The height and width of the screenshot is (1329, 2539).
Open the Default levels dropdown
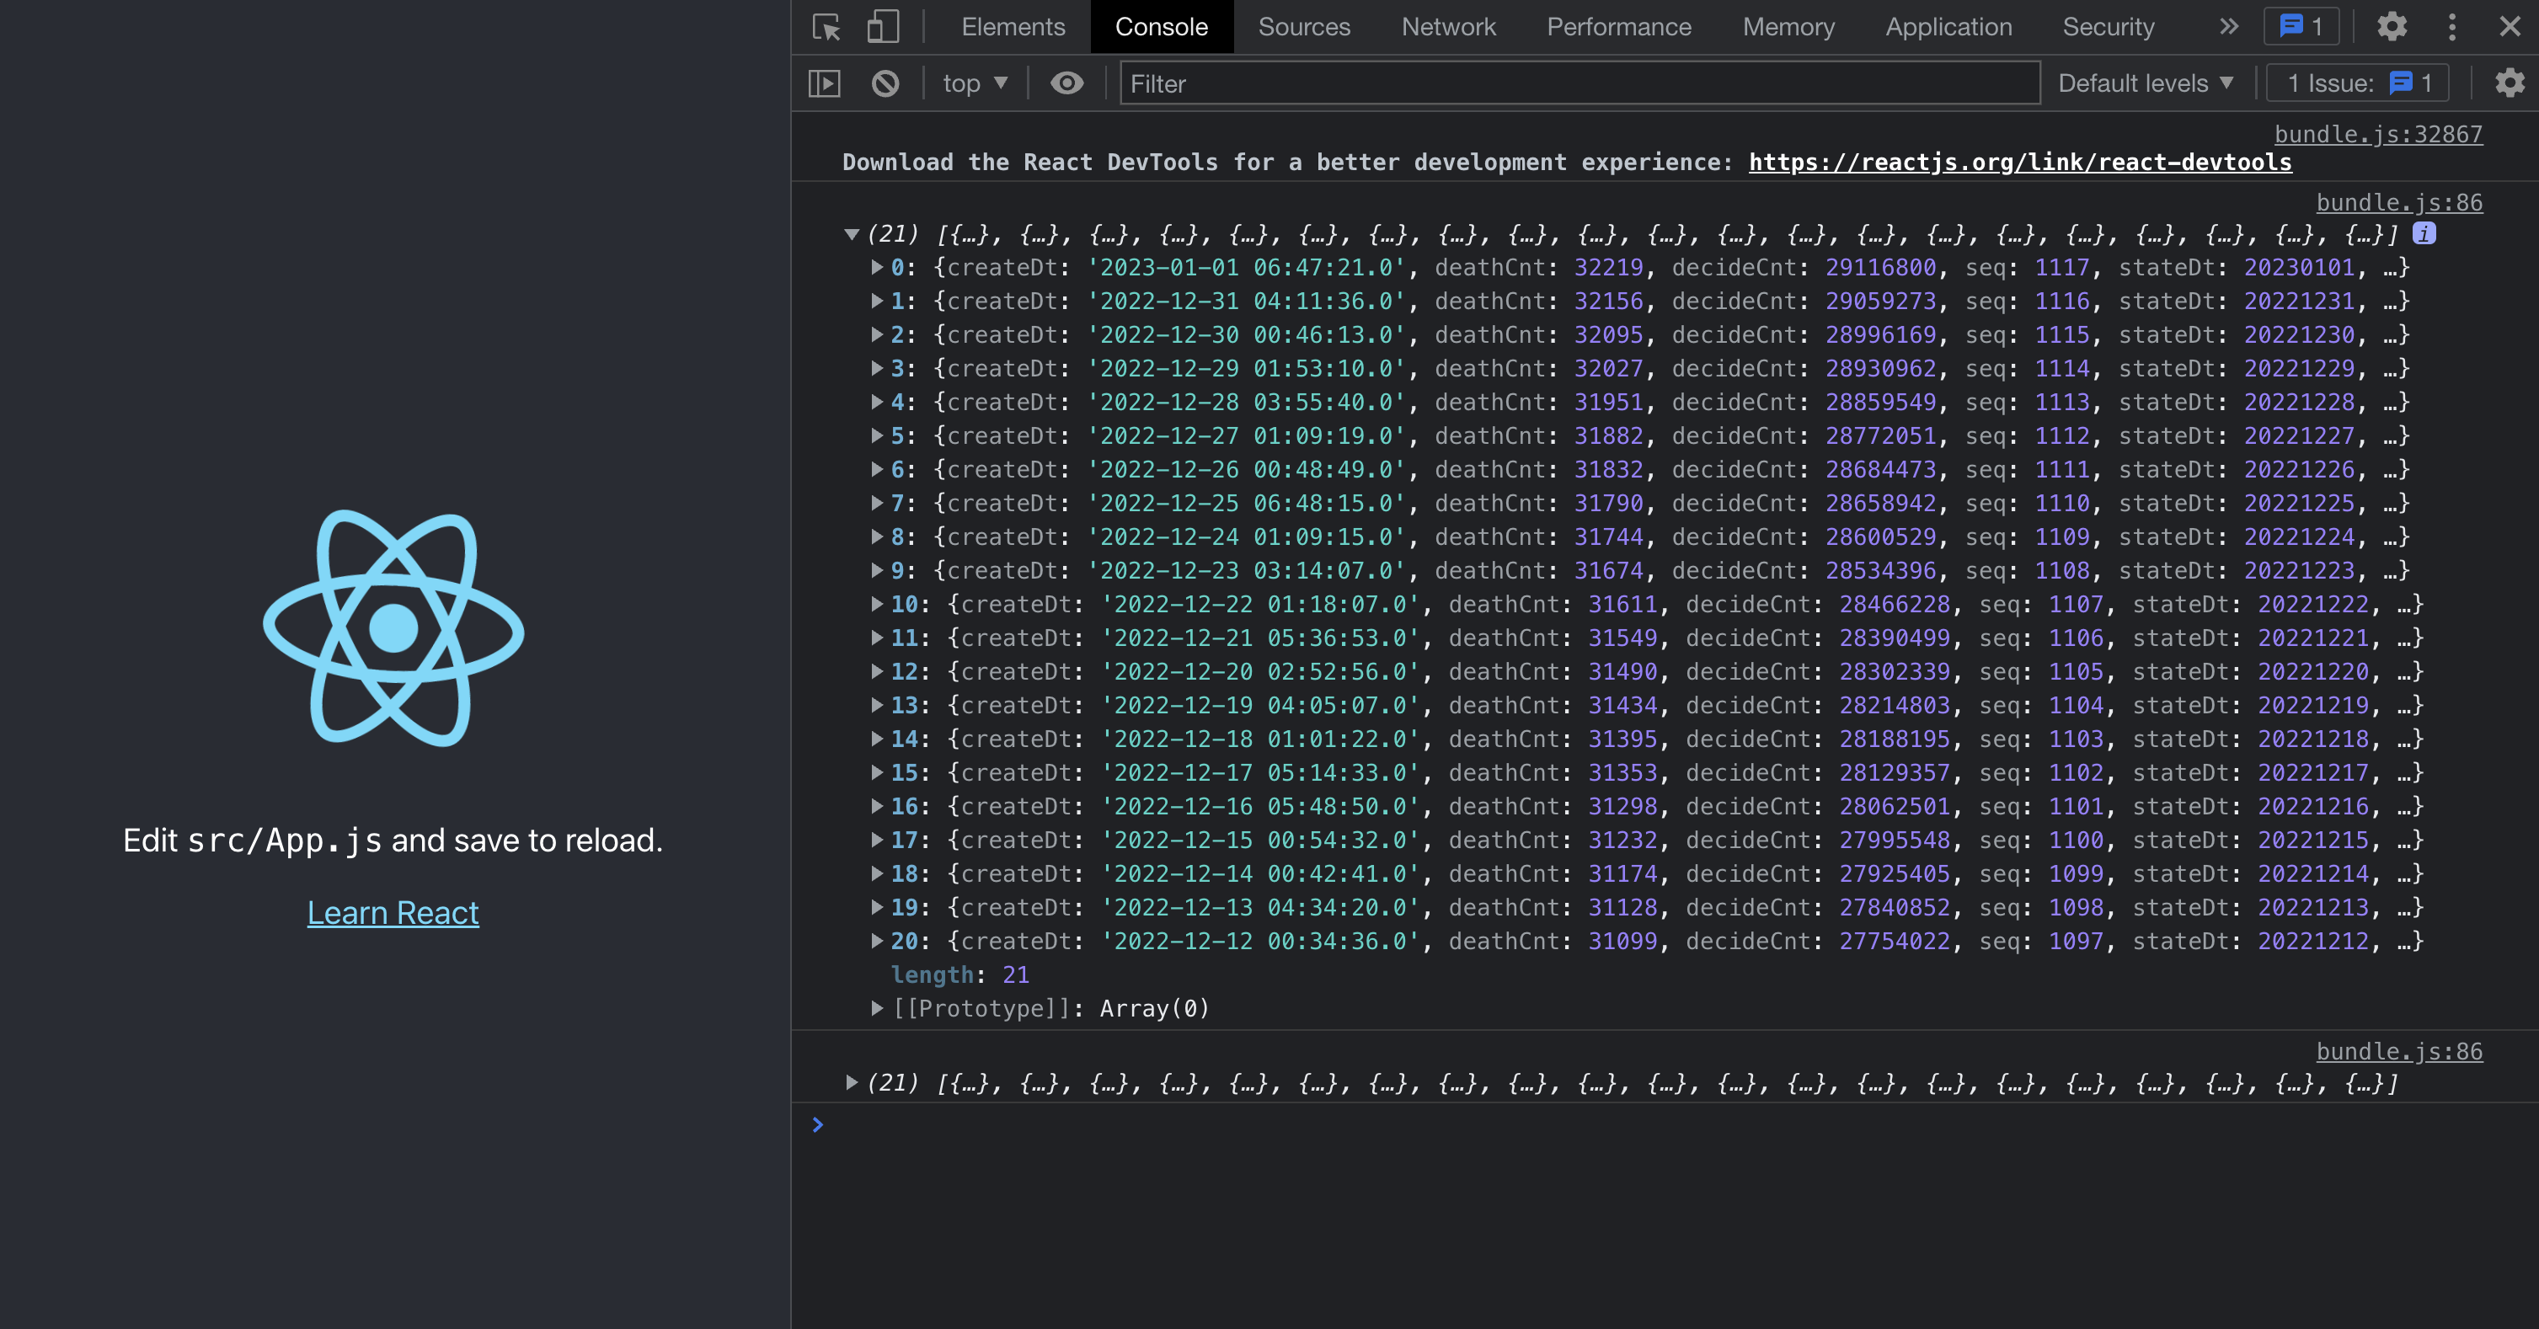(2145, 83)
